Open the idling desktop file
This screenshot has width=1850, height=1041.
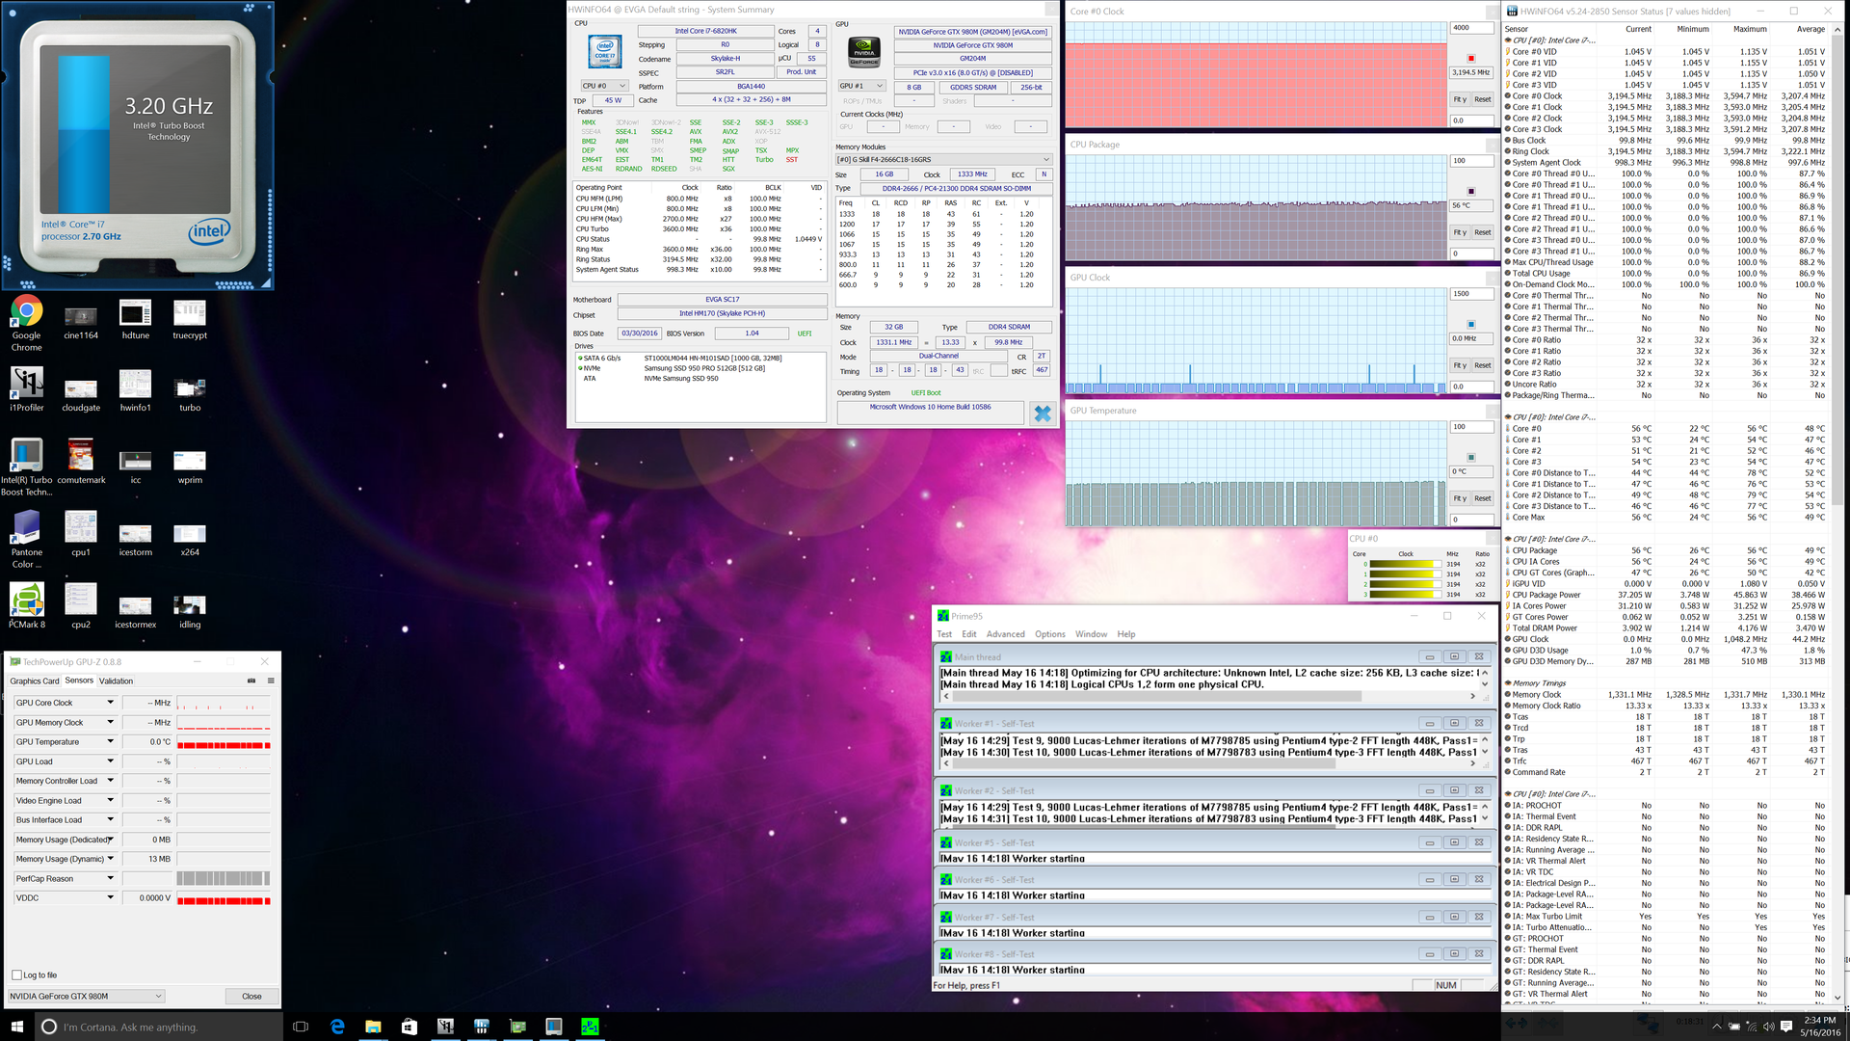190,610
